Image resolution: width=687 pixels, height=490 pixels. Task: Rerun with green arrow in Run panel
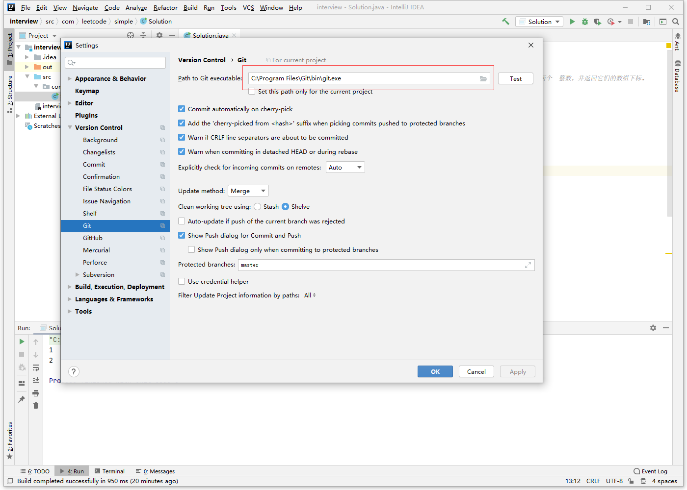[22, 342]
